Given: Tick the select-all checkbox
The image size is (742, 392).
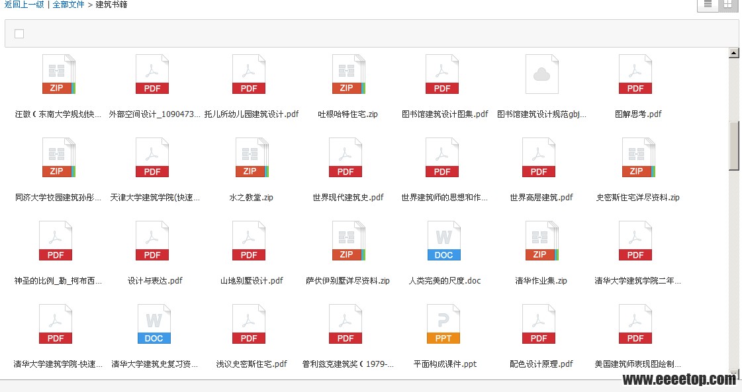Looking at the screenshot, I should click(x=19, y=34).
